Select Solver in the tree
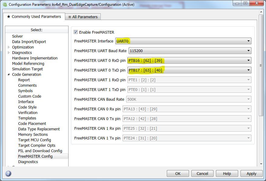266x181 pixels. 17,36
